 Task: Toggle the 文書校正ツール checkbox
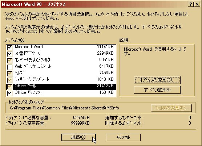click(x=10, y=54)
